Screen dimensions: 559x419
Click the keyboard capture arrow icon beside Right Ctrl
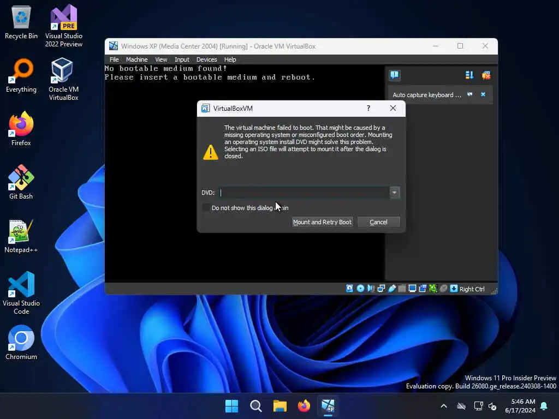(454, 289)
